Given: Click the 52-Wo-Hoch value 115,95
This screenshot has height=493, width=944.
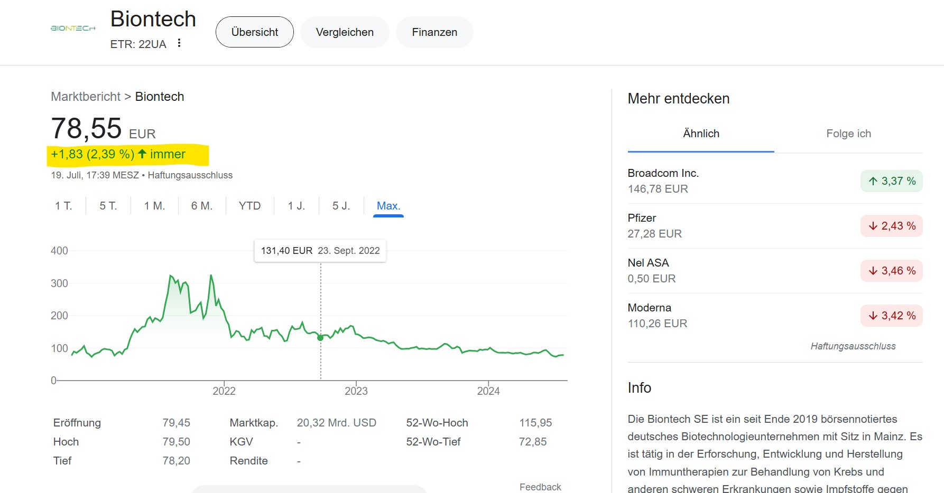Looking at the screenshot, I should tap(535, 423).
